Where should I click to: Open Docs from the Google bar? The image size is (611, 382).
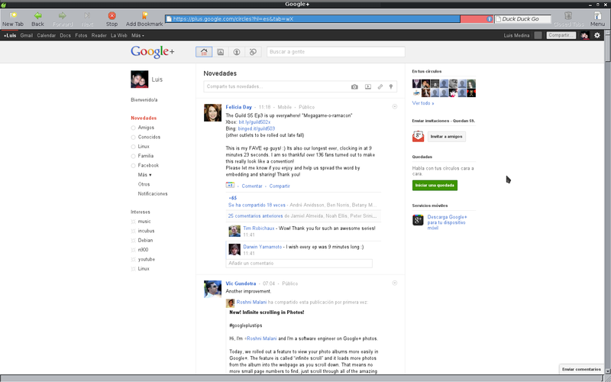[65, 35]
